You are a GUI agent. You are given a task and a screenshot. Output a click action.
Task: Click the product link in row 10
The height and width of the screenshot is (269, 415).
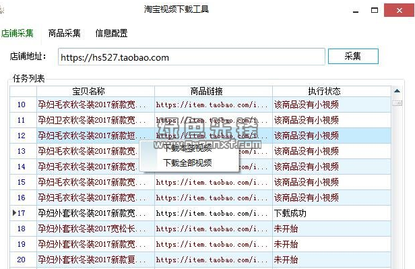[212, 105]
